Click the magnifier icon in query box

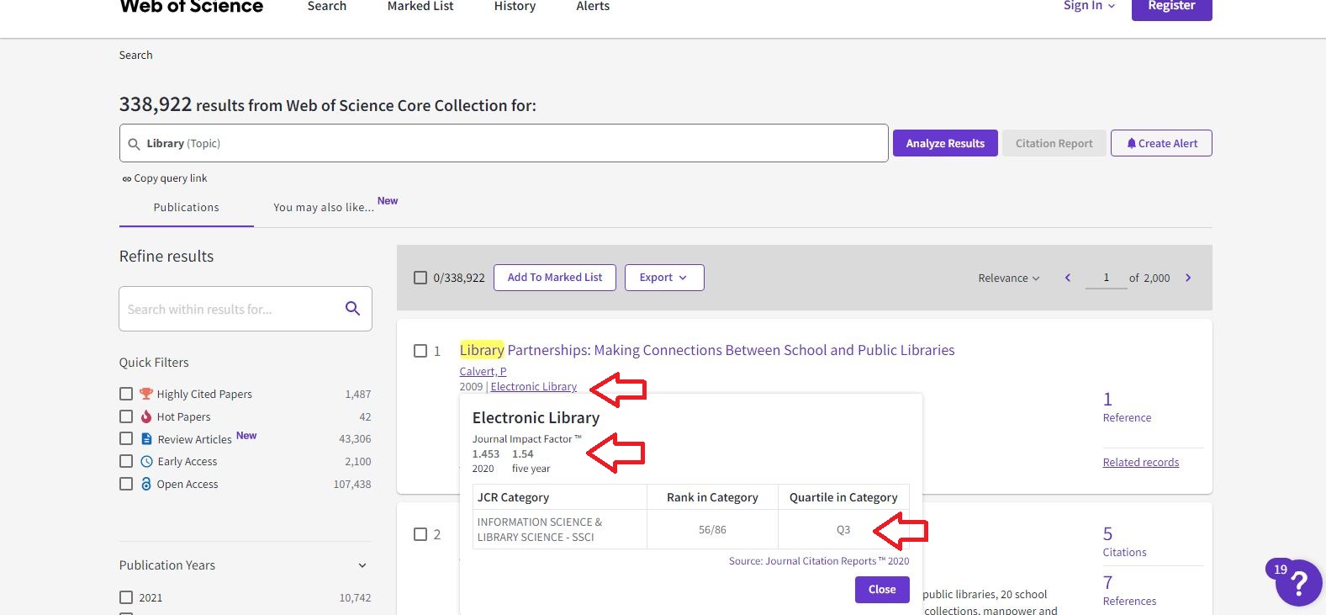(x=134, y=144)
